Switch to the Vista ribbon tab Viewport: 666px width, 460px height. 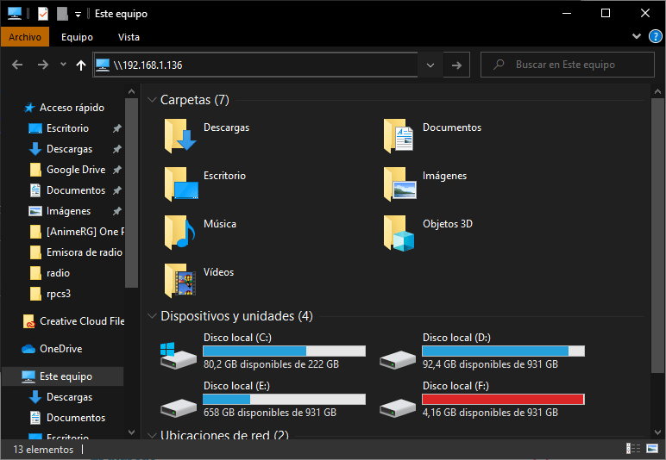(x=129, y=37)
